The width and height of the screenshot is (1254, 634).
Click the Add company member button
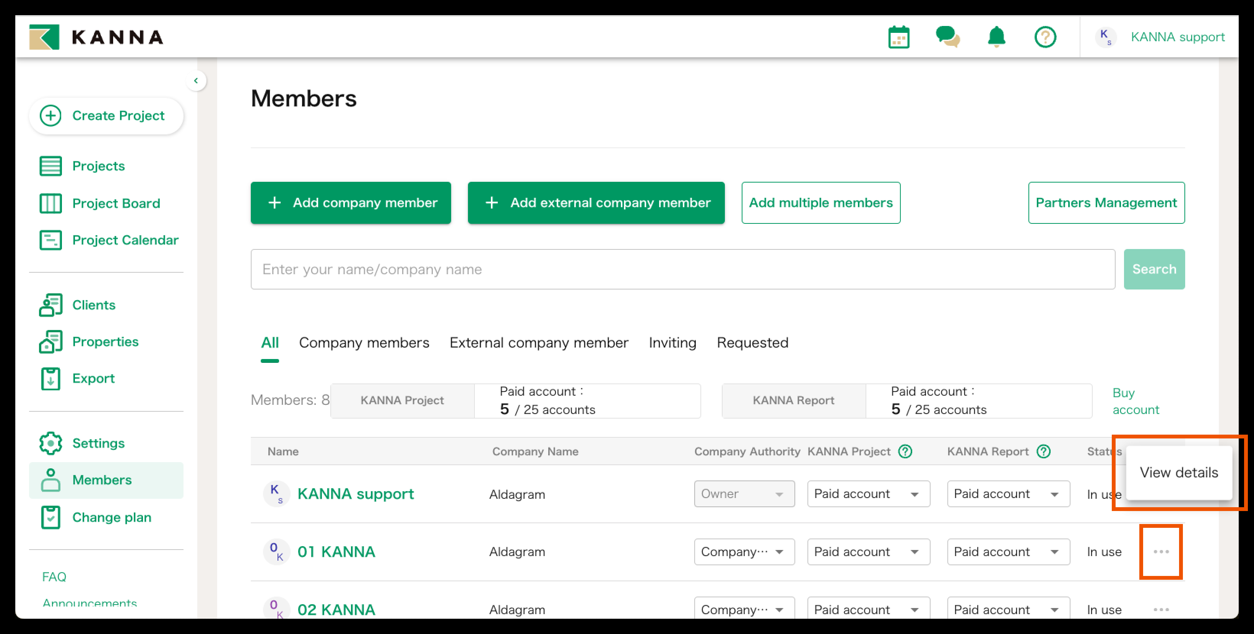[351, 203]
